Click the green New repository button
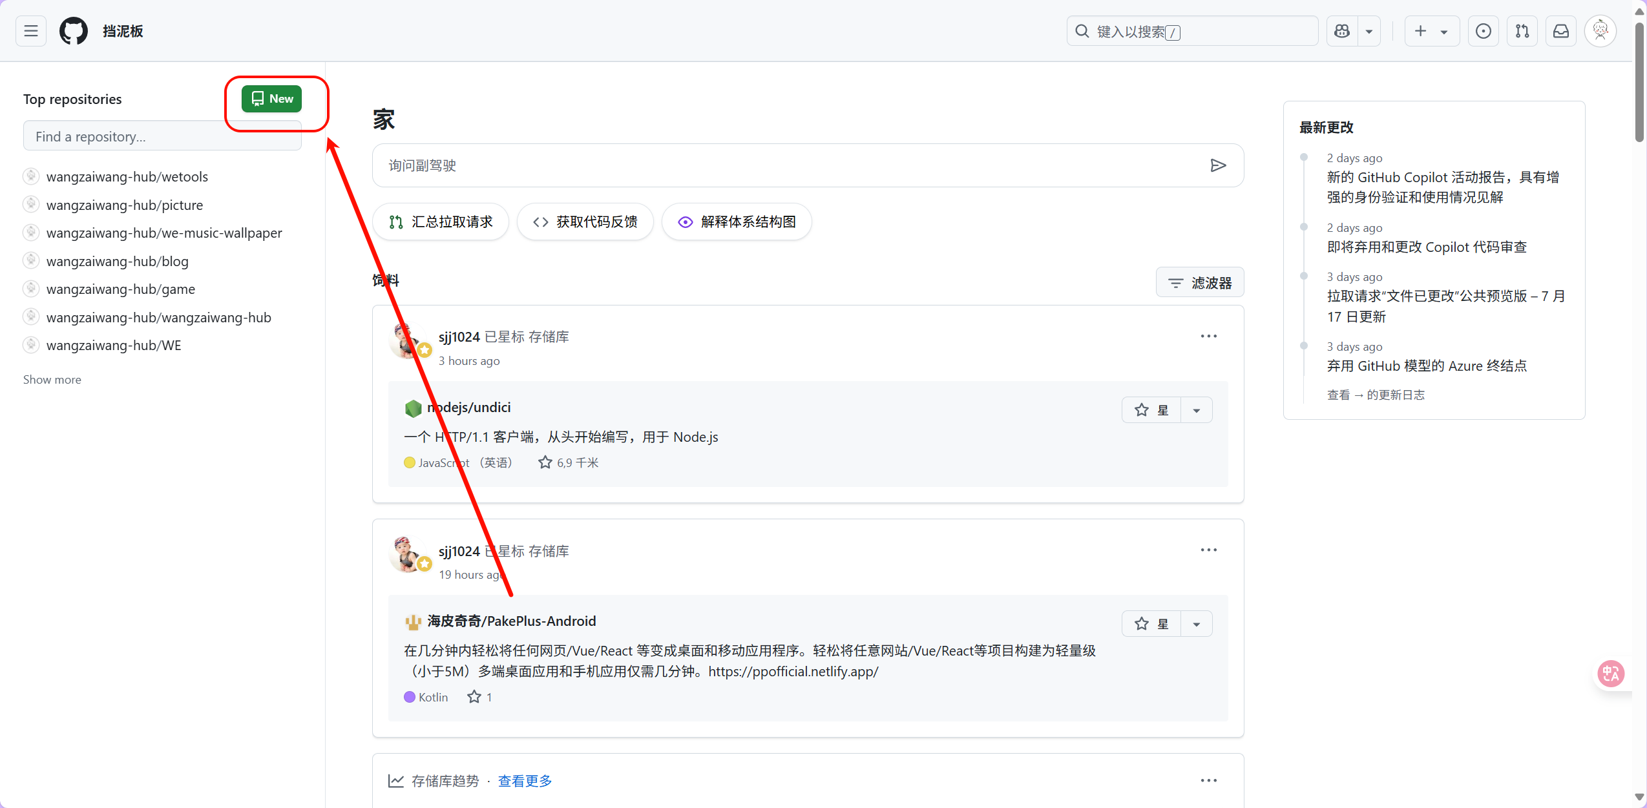 click(x=271, y=99)
